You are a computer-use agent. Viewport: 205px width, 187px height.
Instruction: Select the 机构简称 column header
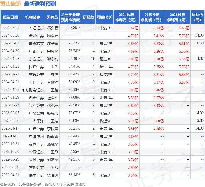33,17
